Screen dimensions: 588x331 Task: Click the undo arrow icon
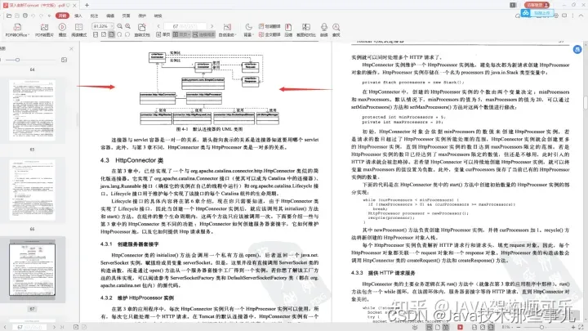coord(33,16)
